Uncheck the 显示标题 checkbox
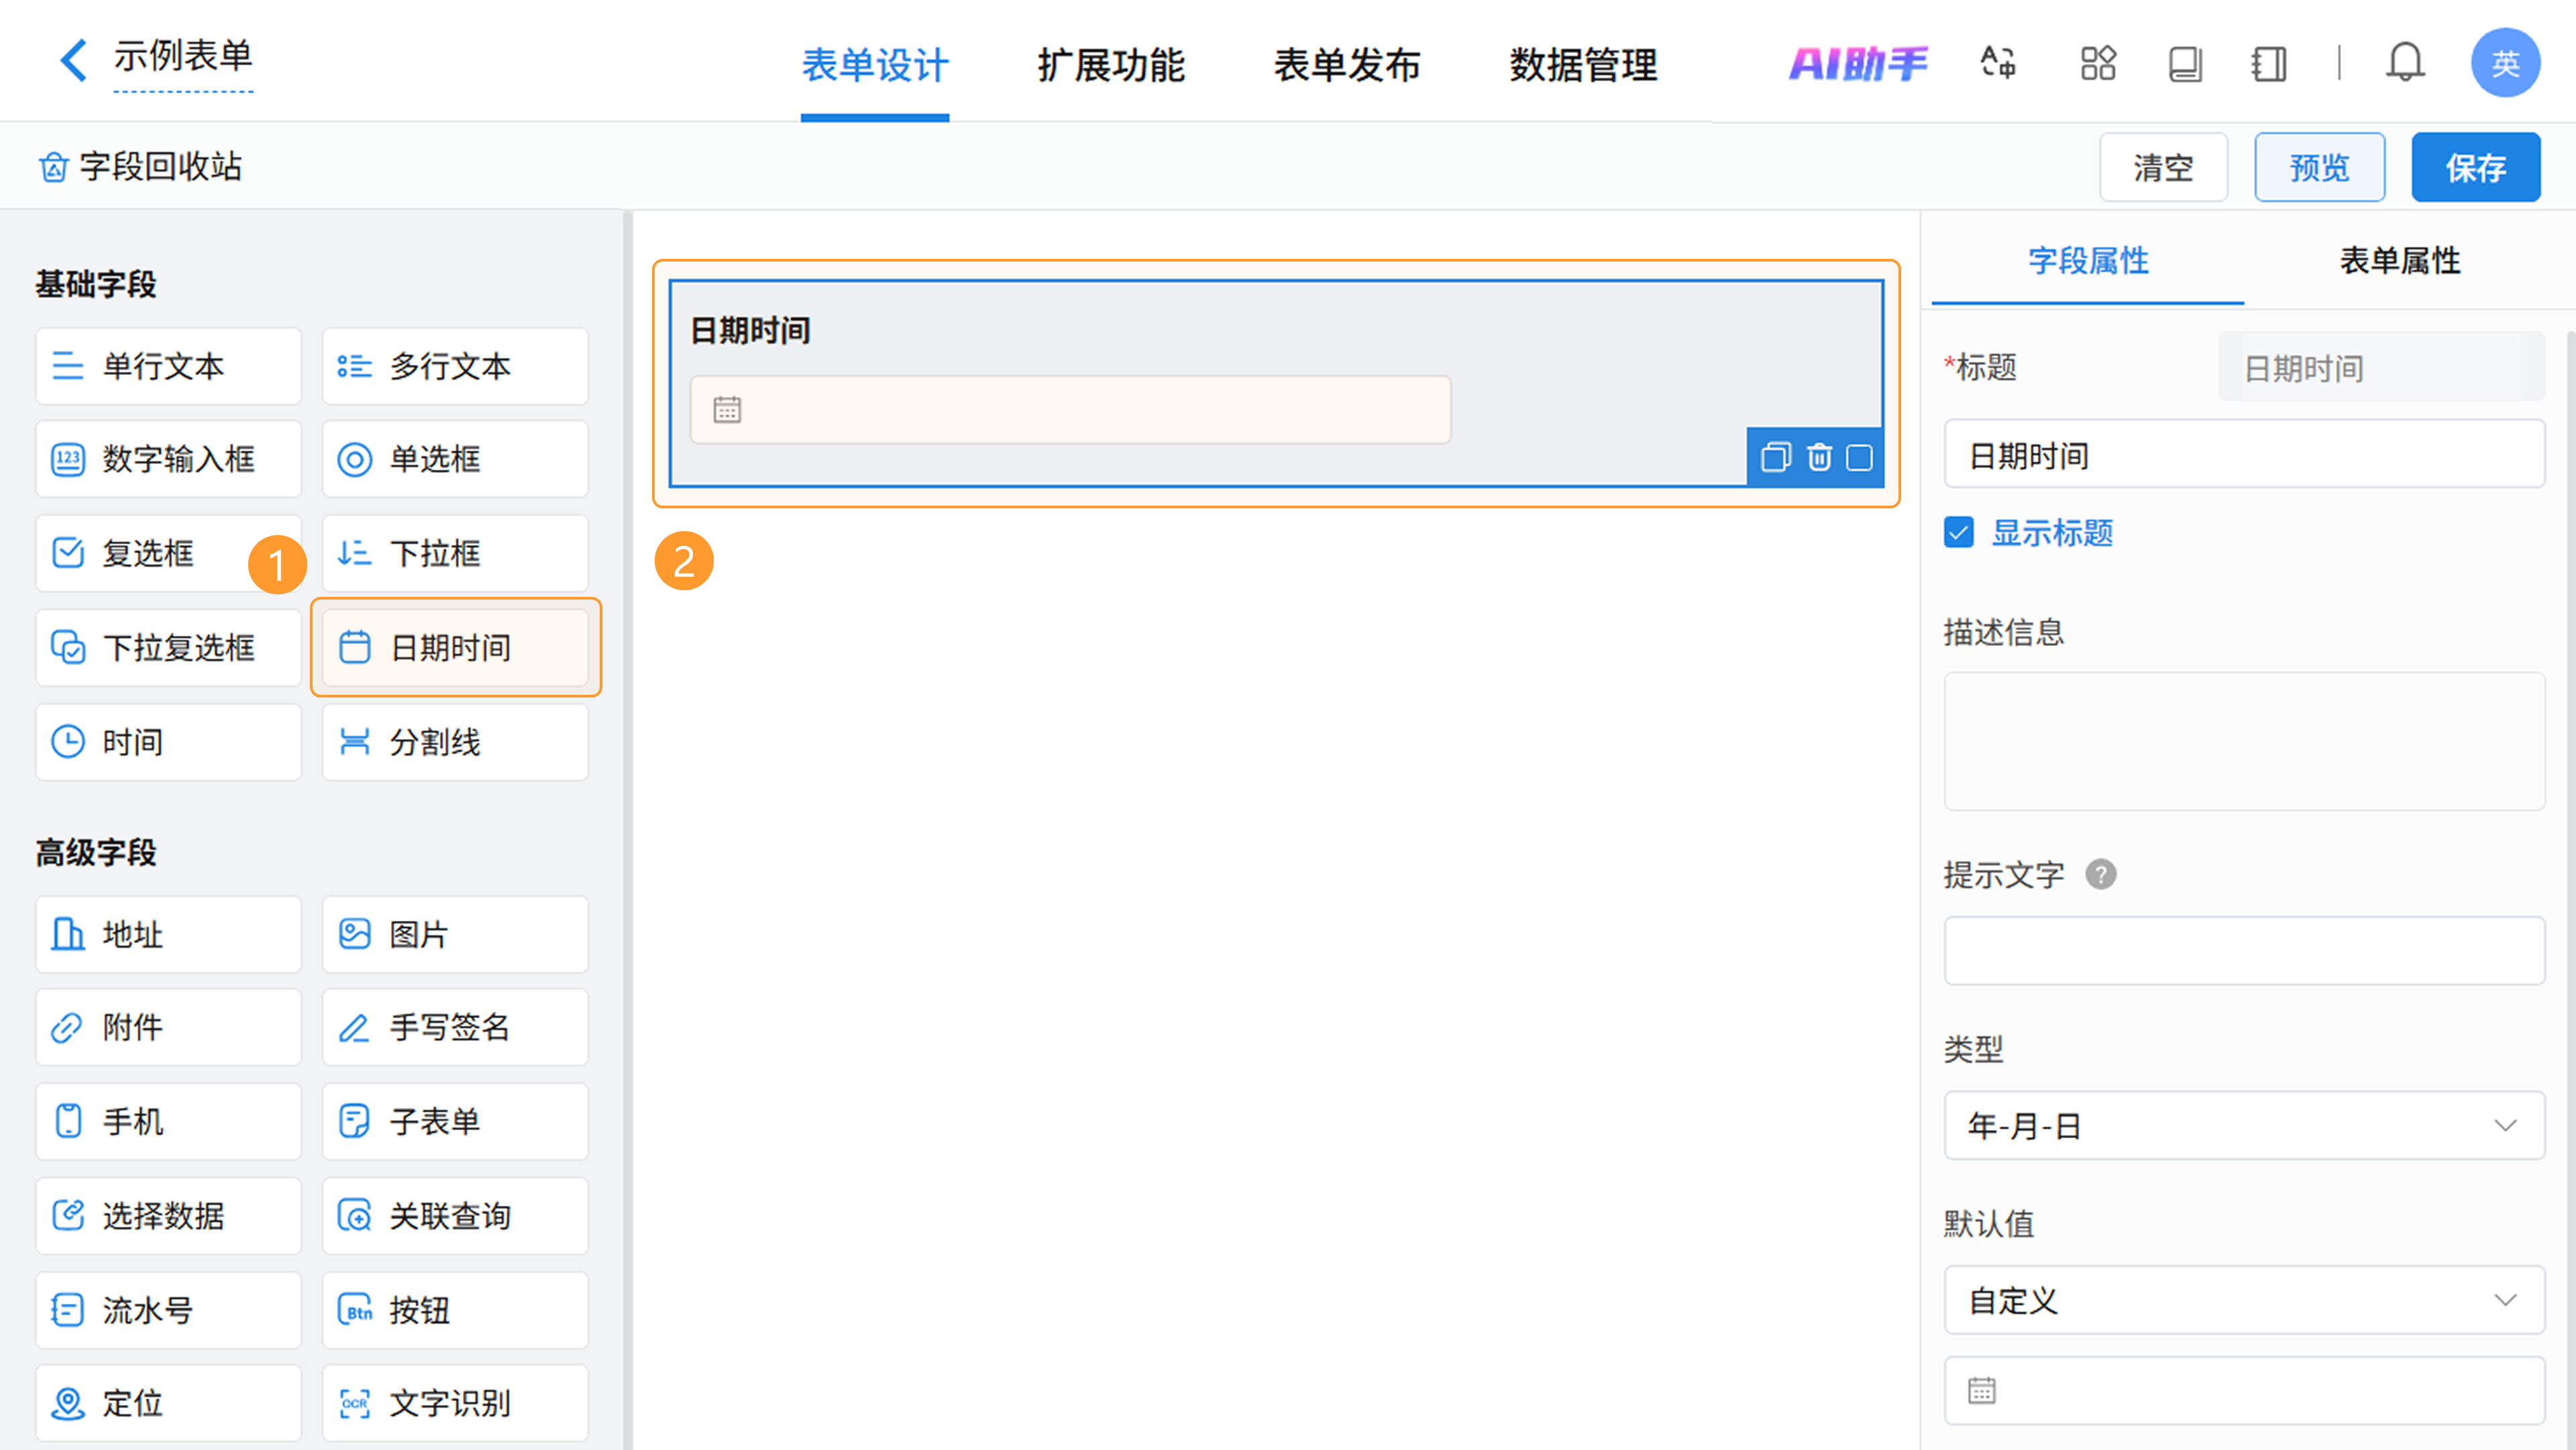Screen dimensions: 2576x1450 [1959, 533]
